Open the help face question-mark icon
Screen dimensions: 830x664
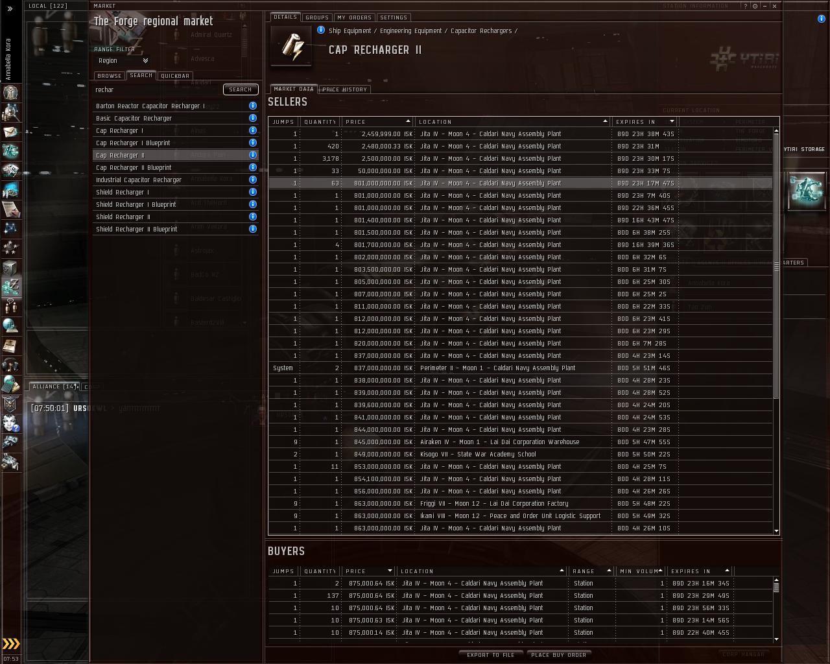pos(11,423)
